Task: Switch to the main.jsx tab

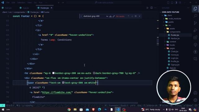Action: 8,8
